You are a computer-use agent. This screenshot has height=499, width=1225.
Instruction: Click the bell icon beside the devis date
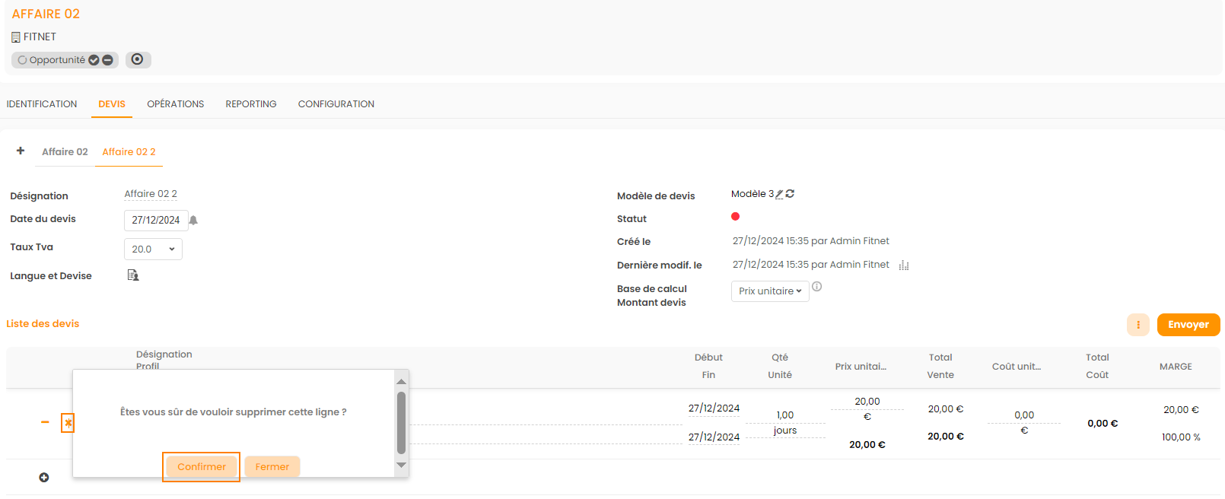193,221
